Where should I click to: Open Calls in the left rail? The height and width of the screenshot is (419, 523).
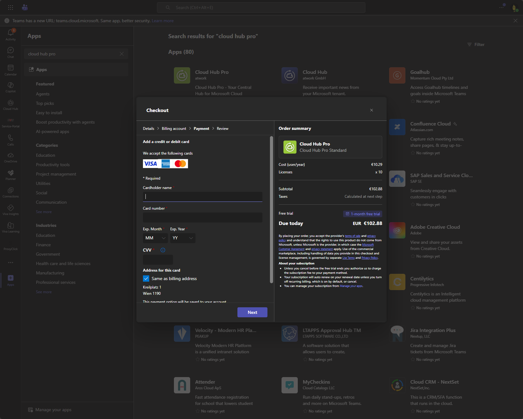(11, 140)
